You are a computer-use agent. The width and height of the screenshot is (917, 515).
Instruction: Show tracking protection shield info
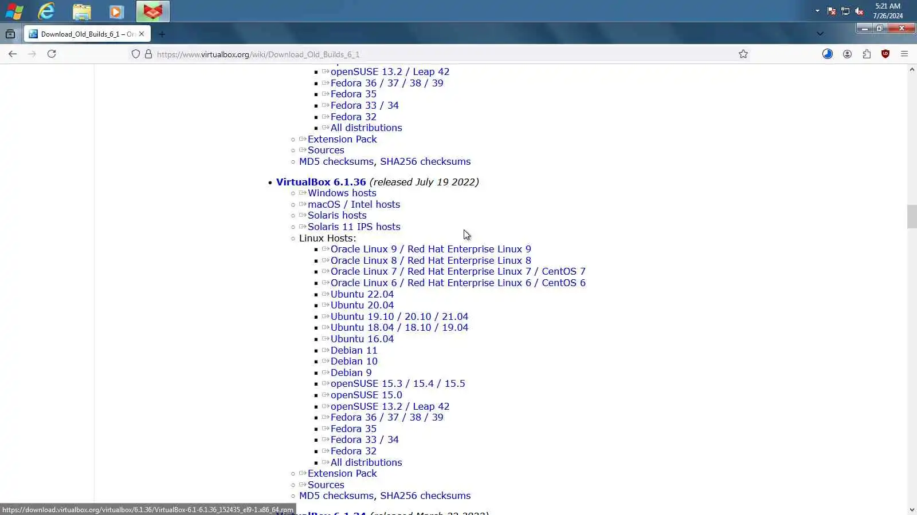(x=136, y=54)
